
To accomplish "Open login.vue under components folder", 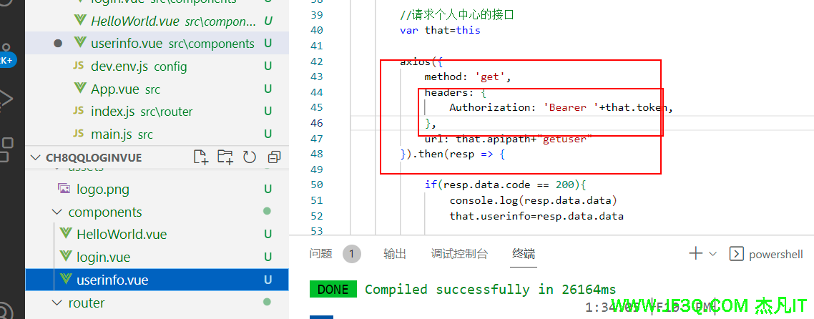I will [x=103, y=257].
